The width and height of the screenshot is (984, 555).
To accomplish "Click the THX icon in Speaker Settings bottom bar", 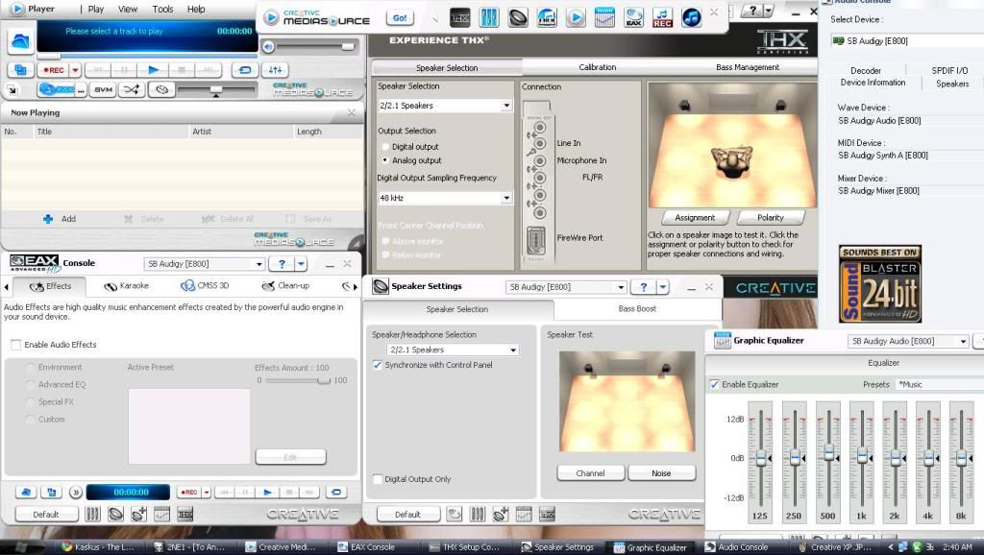I will click(x=547, y=515).
